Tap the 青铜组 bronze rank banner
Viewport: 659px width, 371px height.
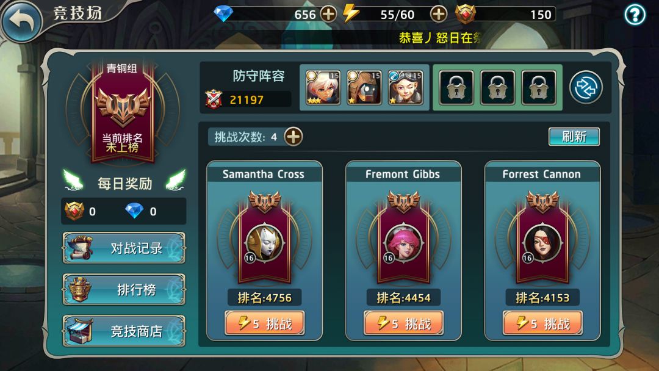click(123, 111)
